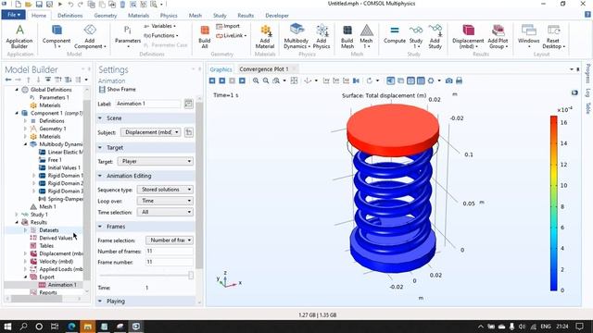The height and width of the screenshot is (333, 593).
Task: Switch to the XY view
Action: click(326, 80)
